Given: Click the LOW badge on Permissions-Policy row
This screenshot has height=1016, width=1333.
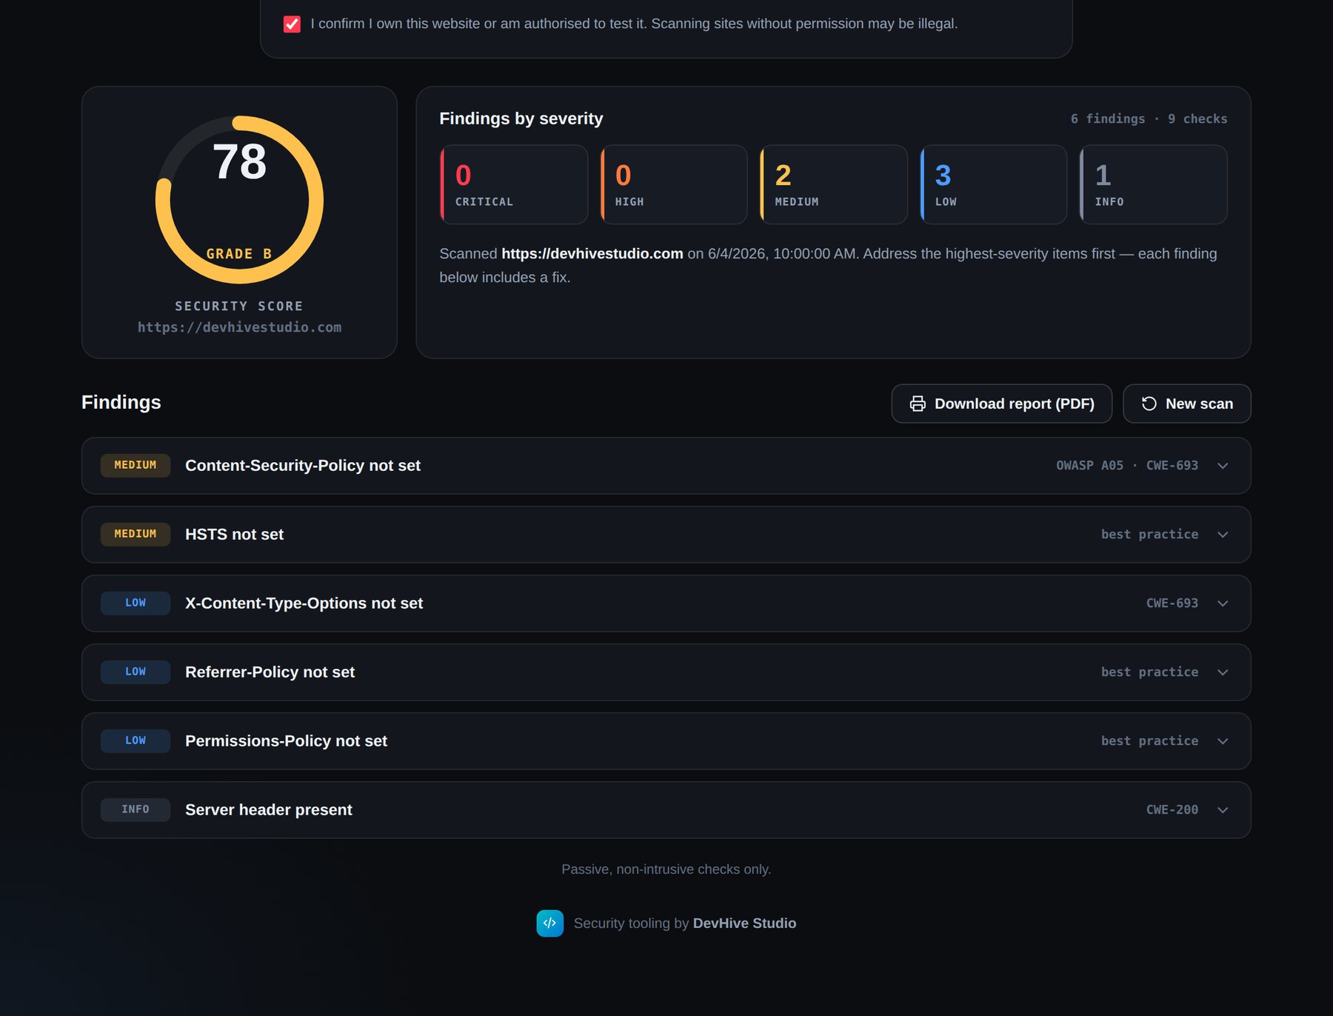Looking at the screenshot, I should [x=136, y=741].
